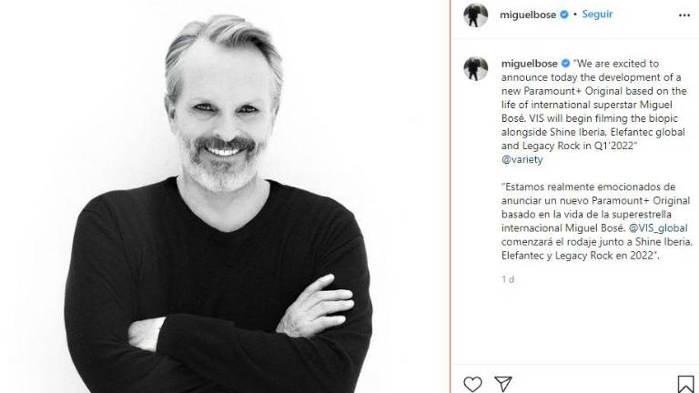Open miguelbose username in post header
This screenshot has height=393, width=699.
coord(528,15)
